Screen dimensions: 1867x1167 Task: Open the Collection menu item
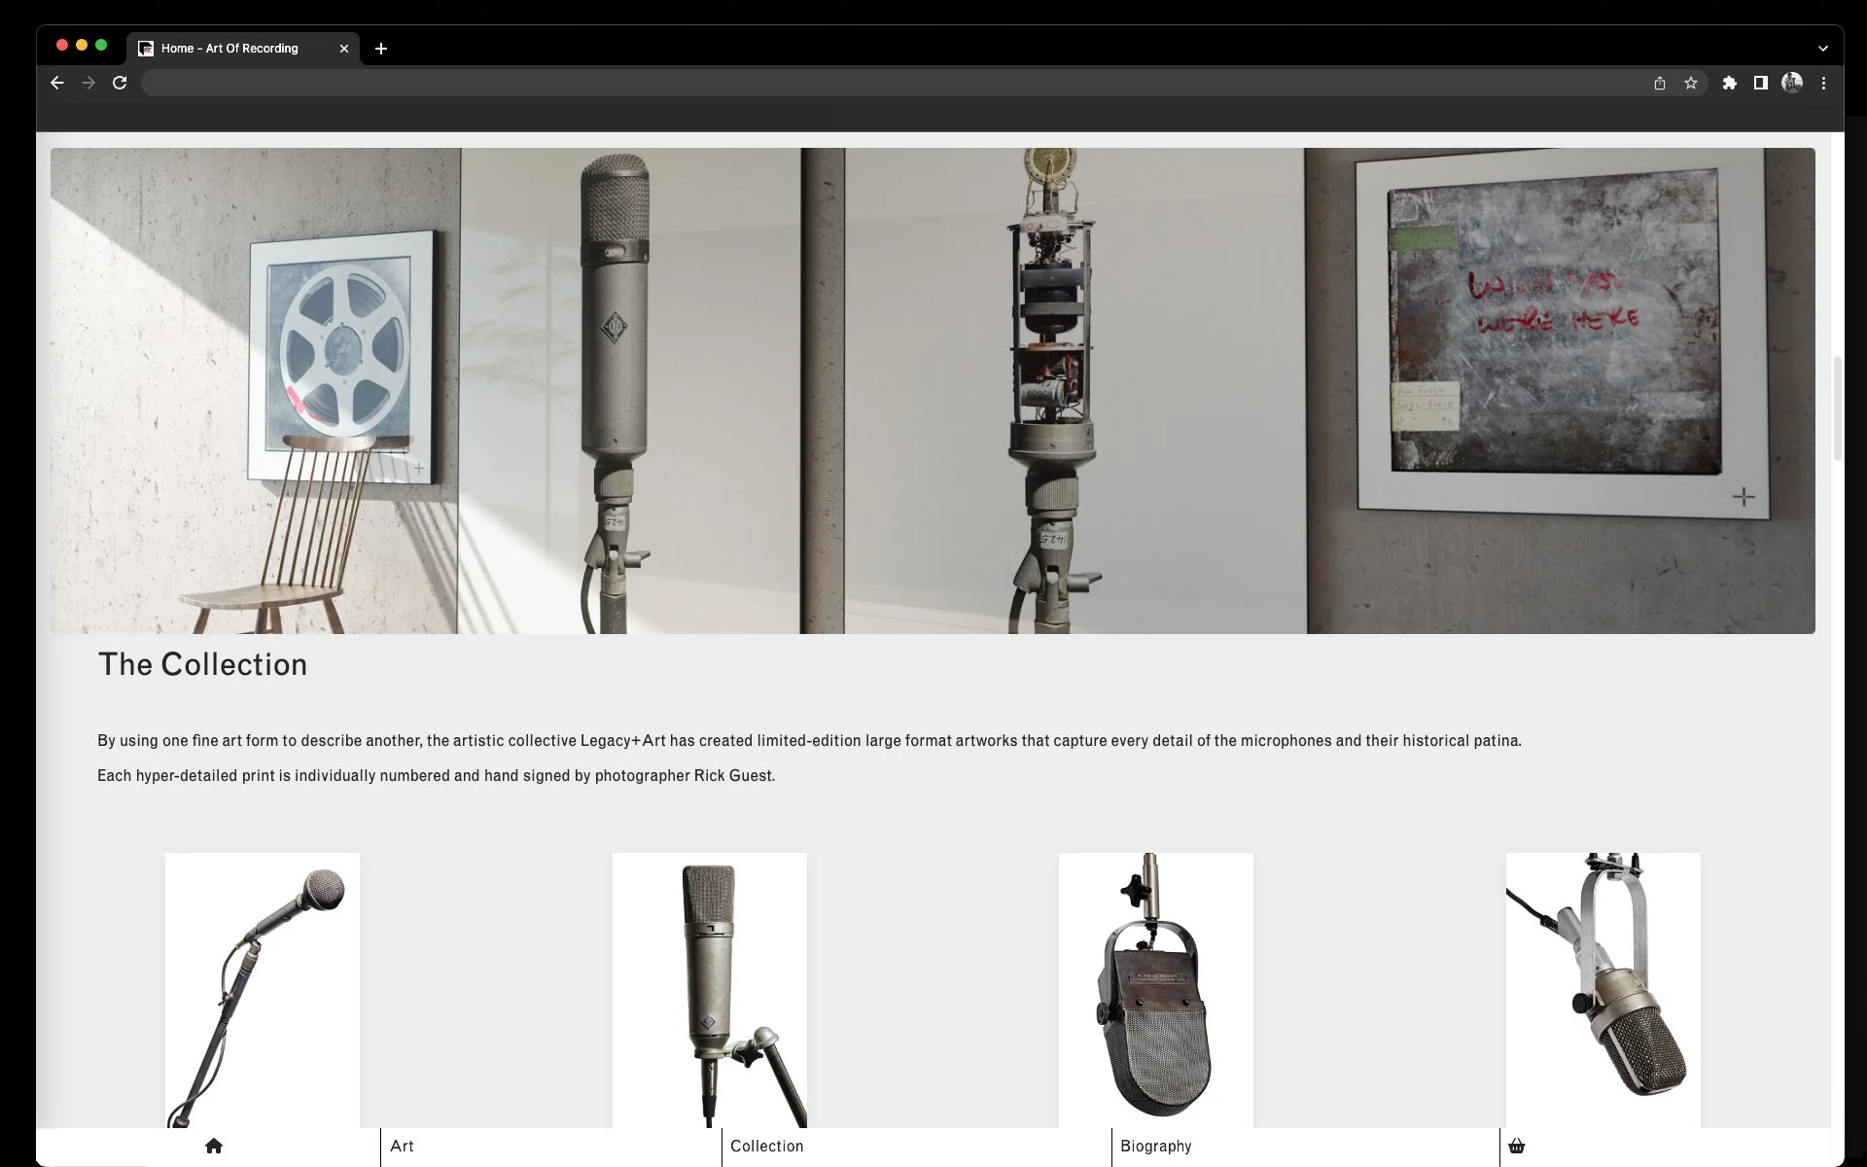coord(766,1146)
